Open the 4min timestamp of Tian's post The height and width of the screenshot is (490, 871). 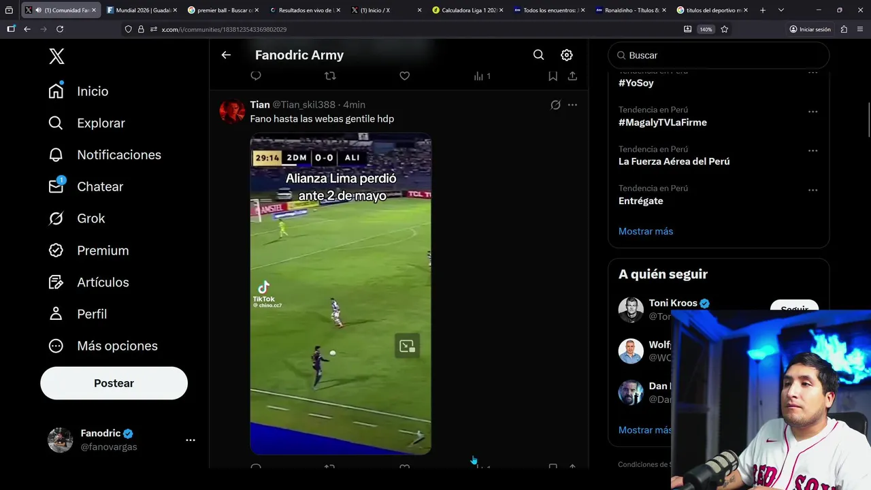354,105
